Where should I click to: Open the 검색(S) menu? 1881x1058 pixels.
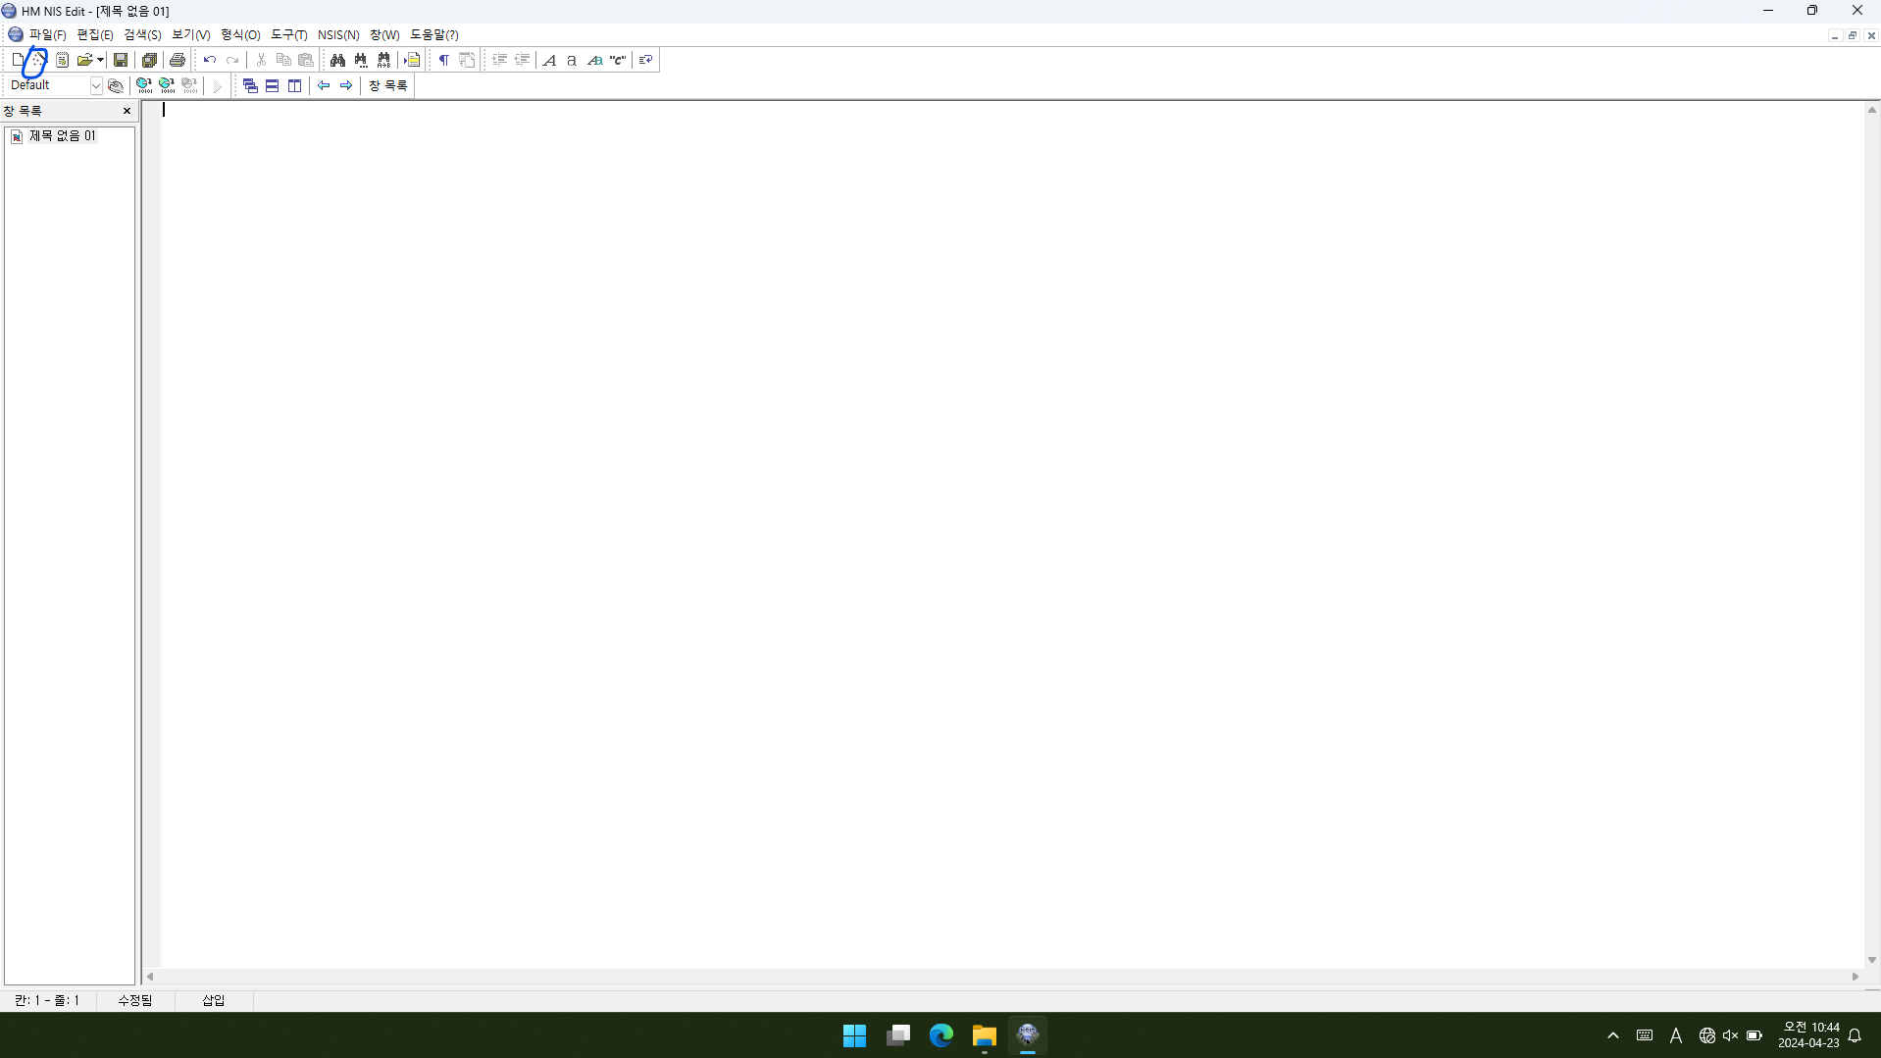[x=142, y=34]
